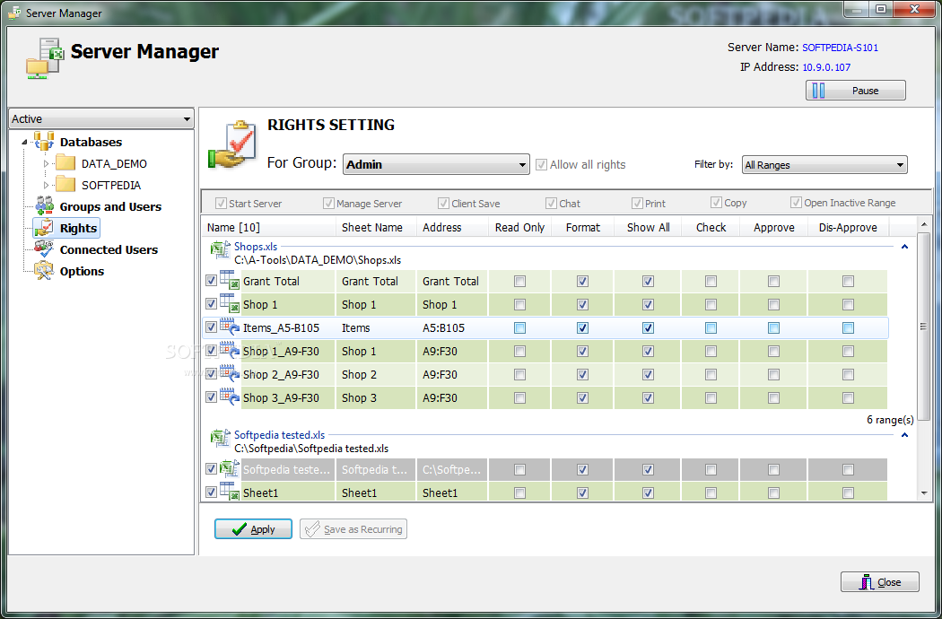Screen dimensions: 942x619
Task: Uncheck Format for Shop 1 row
Action: coord(582,305)
